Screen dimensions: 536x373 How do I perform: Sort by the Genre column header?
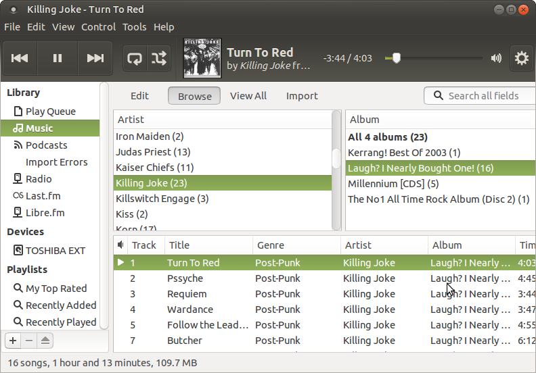296,245
